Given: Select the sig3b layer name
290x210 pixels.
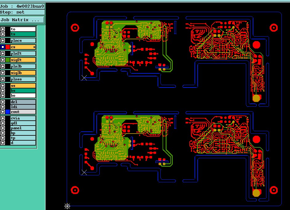Looking at the screenshot, I should [23, 73].
